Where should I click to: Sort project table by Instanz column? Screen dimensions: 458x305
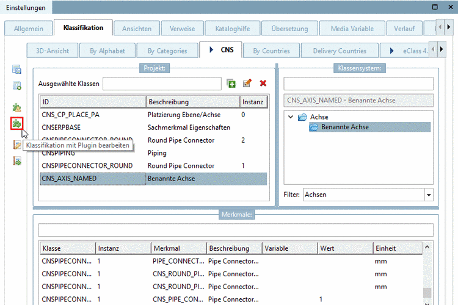pyautogui.click(x=253, y=102)
